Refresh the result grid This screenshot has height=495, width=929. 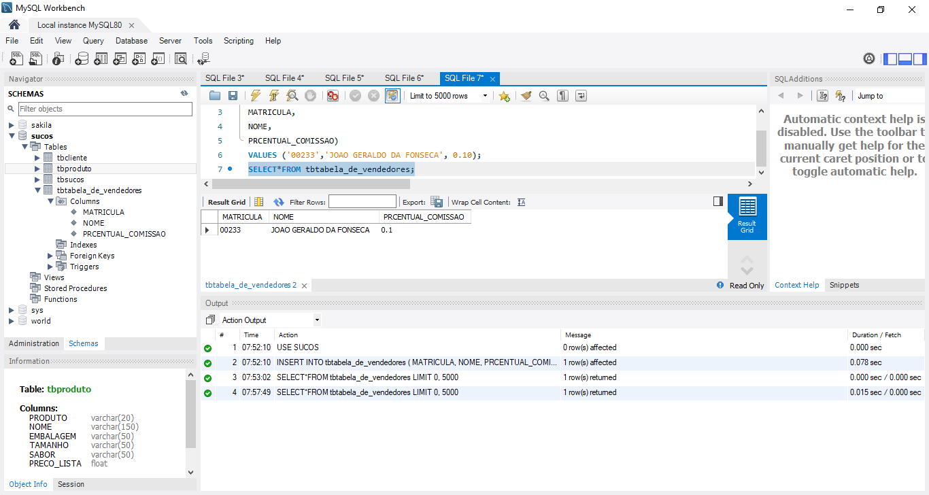[279, 202]
